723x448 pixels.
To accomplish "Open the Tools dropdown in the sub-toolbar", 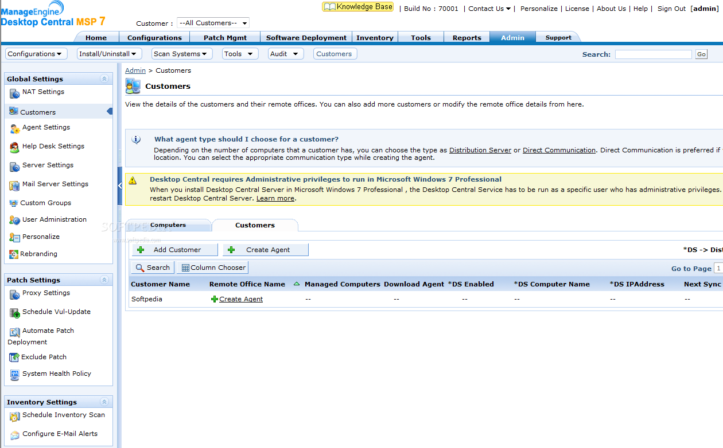I will pyautogui.click(x=240, y=54).
